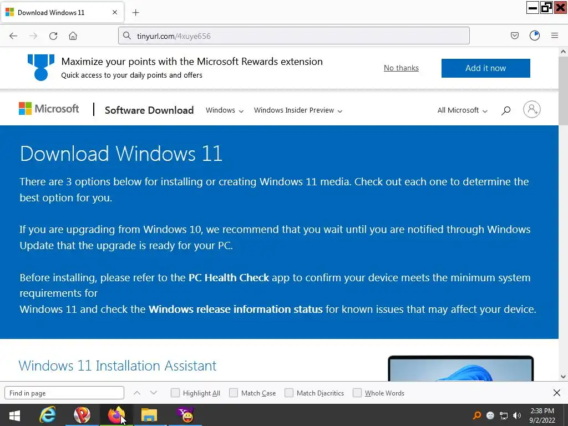Reload the current page
This screenshot has width=568, height=426.
click(x=53, y=36)
